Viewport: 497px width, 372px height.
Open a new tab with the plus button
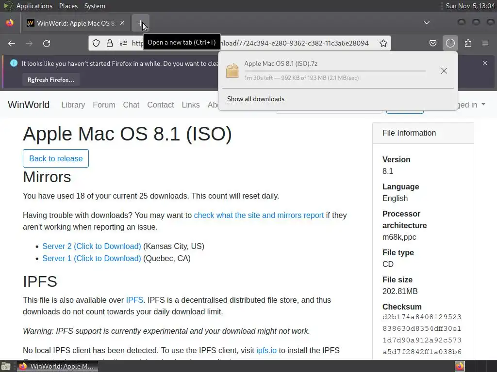(x=140, y=23)
